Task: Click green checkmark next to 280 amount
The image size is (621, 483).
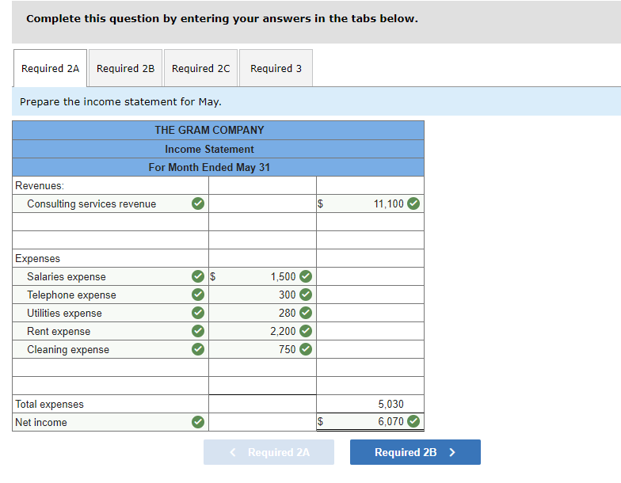Action: [x=306, y=313]
